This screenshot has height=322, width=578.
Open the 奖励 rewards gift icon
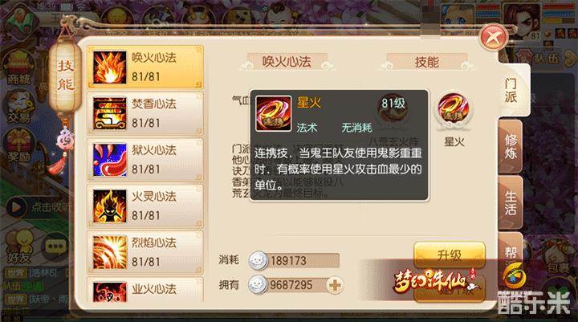[x=18, y=145]
